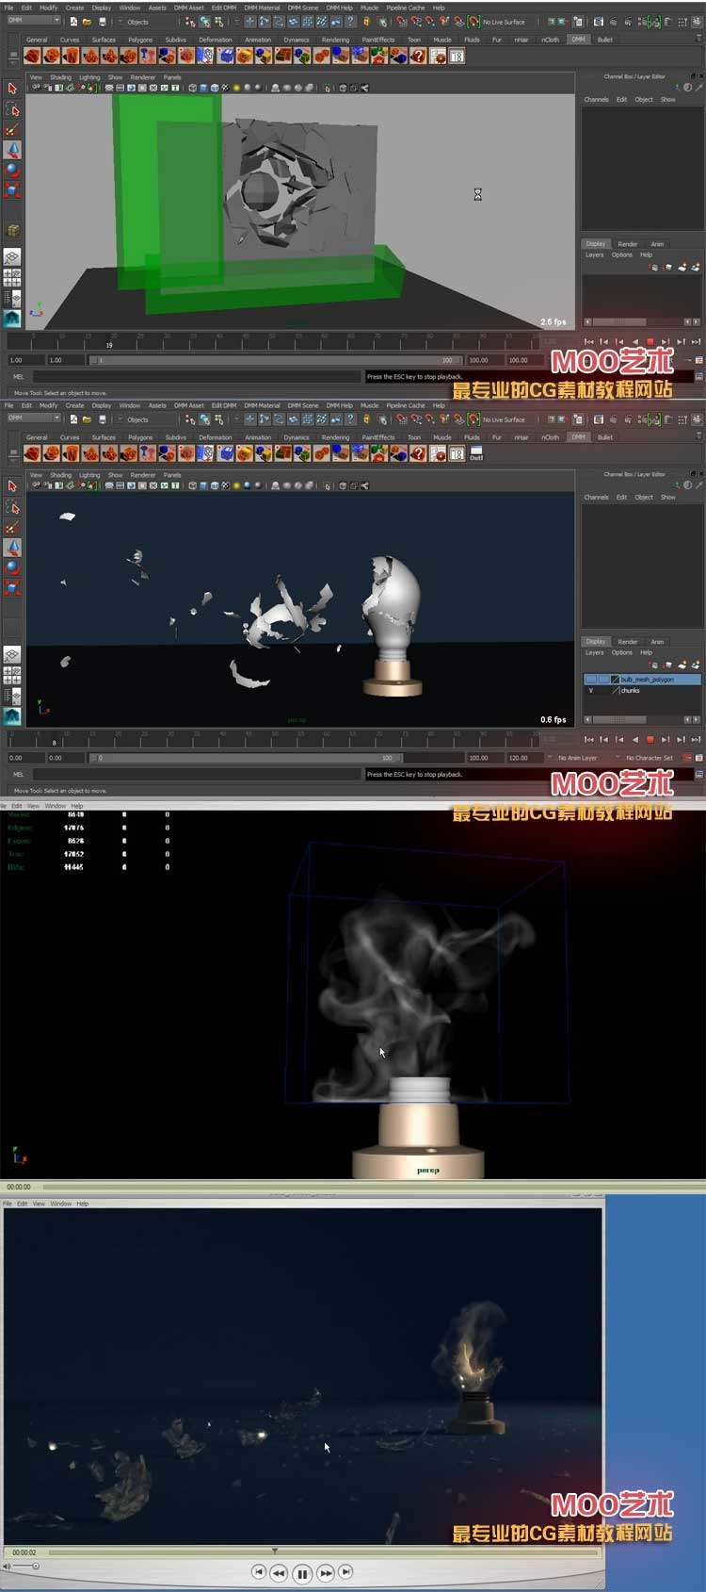This screenshot has height=1592, width=706.
Task: Open the DMM menu-set dropdown in bulb-scene Maya window
Action: (33, 419)
